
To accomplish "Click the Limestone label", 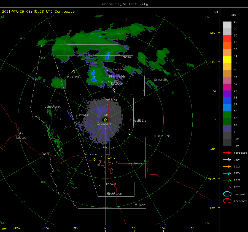I will coord(52,106).
